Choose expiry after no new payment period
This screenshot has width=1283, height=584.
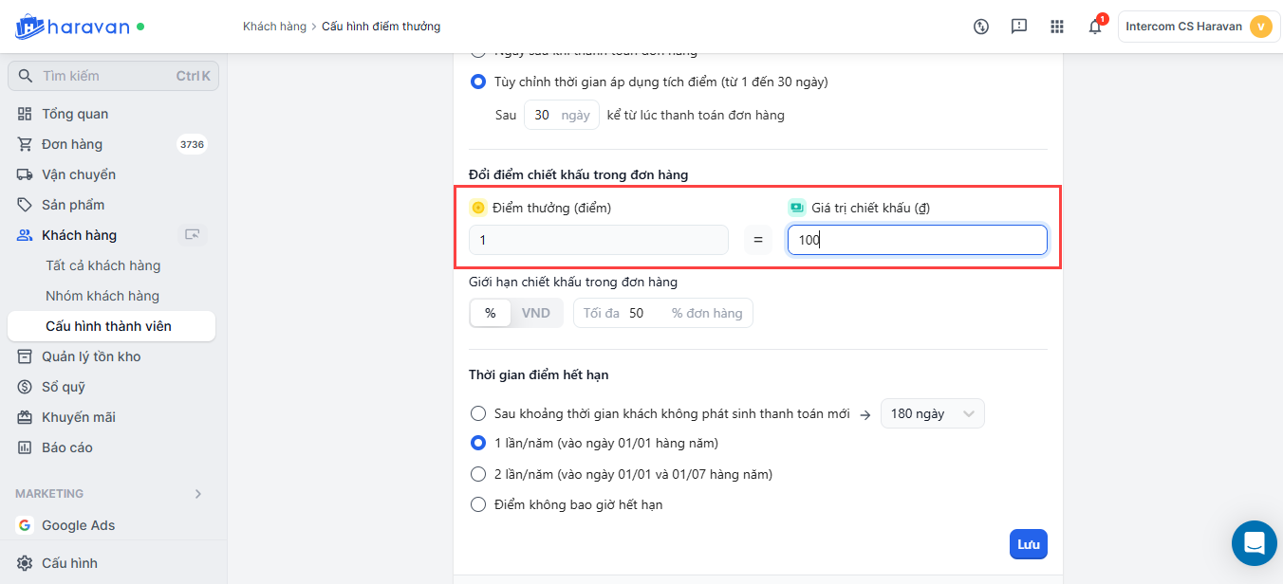[478, 413]
